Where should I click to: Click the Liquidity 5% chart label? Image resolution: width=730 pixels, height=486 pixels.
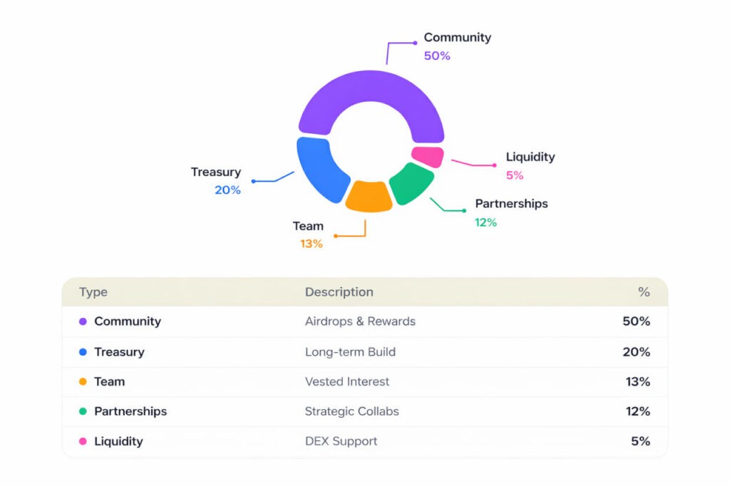pos(530,165)
